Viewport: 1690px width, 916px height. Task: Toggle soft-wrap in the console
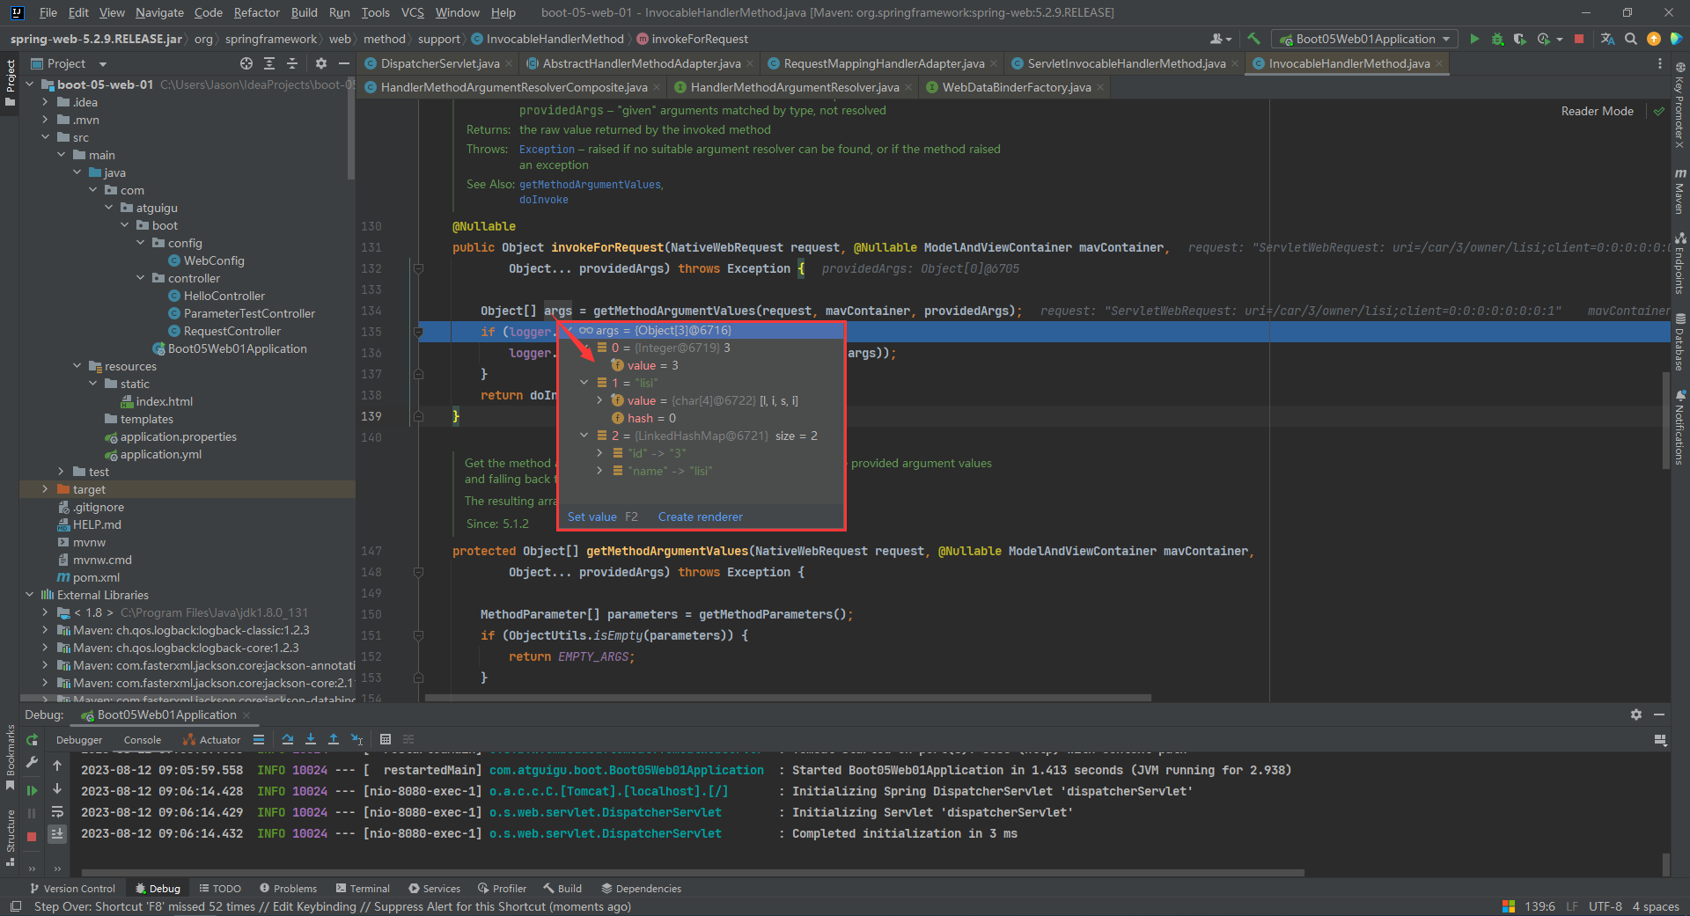pyautogui.click(x=57, y=811)
